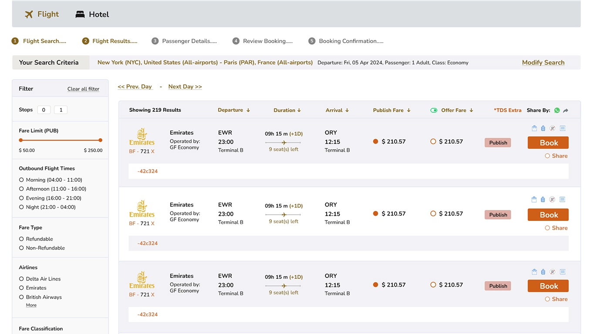Screen dimensions: 595x334
Task: Switch to the Hotel tab
Action: (92, 14)
